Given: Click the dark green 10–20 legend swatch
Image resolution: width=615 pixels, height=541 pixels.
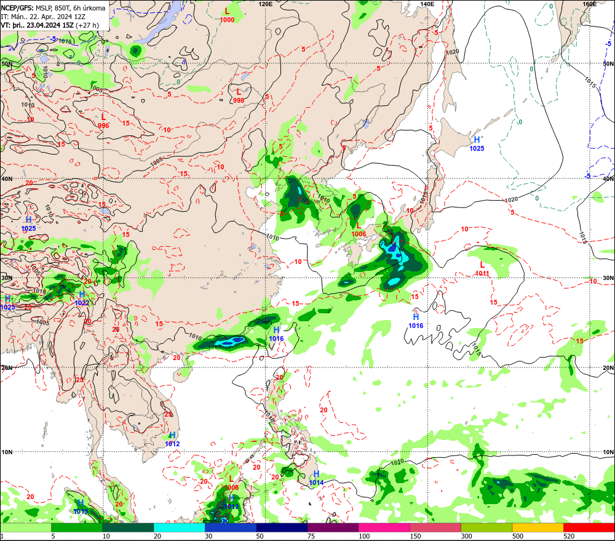Looking at the screenshot, I should click(x=129, y=527).
